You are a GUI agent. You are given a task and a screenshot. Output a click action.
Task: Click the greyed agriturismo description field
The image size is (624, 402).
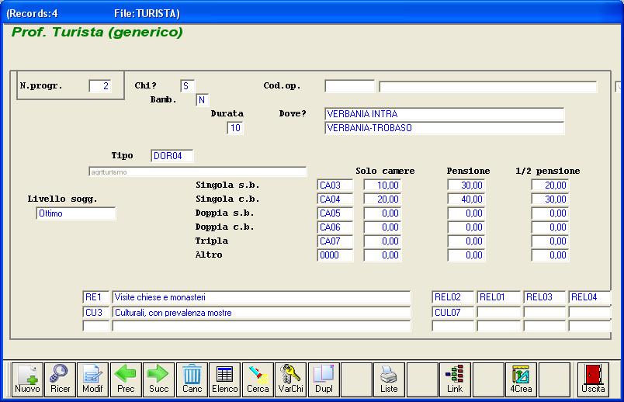coord(197,172)
